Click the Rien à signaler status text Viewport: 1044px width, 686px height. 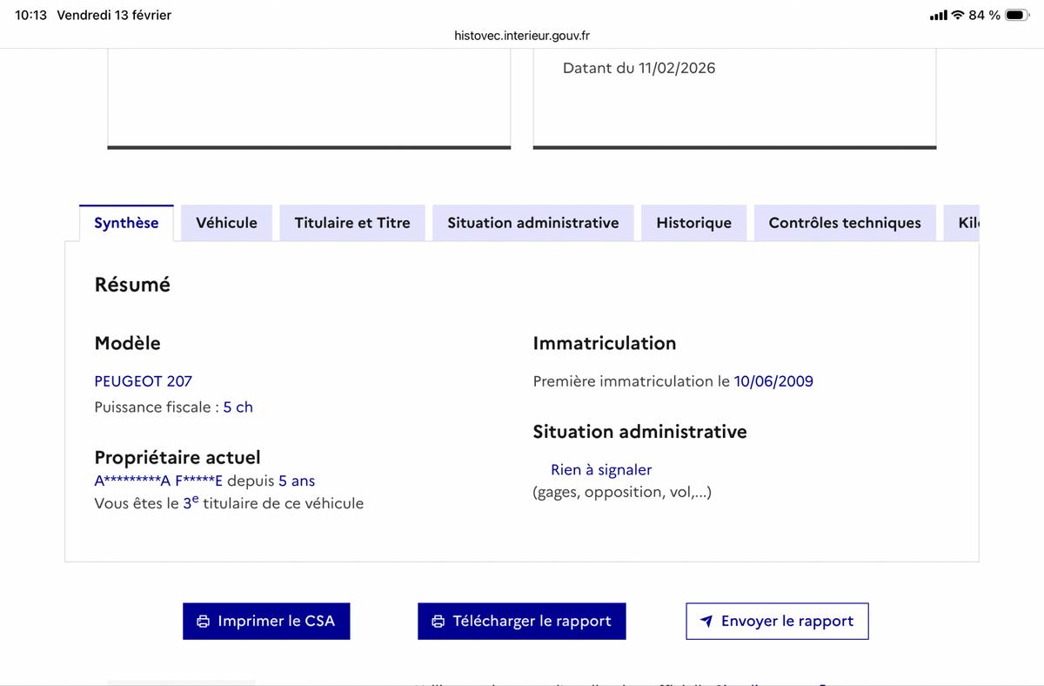(601, 470)
